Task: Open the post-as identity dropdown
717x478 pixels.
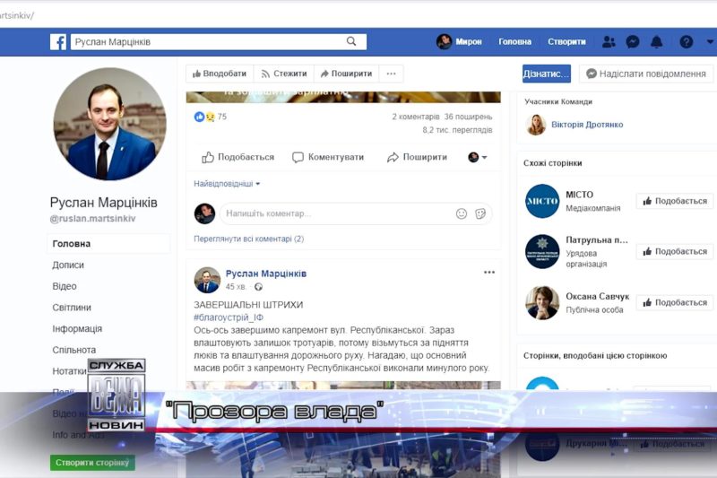Action: (478, 157)
